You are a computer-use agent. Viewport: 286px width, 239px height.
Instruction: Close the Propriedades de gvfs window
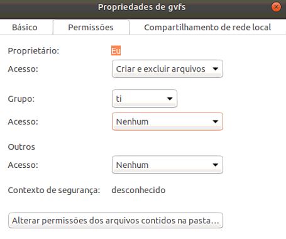[x=276, y=7]
